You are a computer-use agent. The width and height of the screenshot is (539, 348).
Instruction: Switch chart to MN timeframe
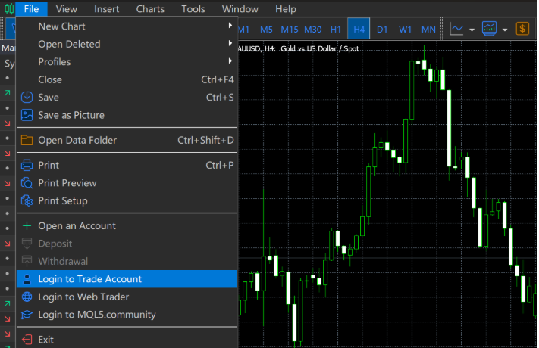428,30
